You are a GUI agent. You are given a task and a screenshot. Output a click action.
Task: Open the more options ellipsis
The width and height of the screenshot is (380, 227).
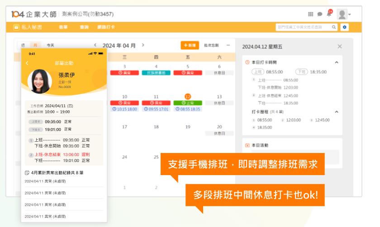[x=228, y=45]
